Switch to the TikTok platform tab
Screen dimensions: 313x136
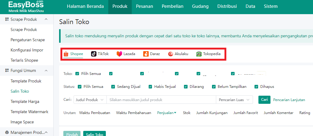[x=100, y=54]
